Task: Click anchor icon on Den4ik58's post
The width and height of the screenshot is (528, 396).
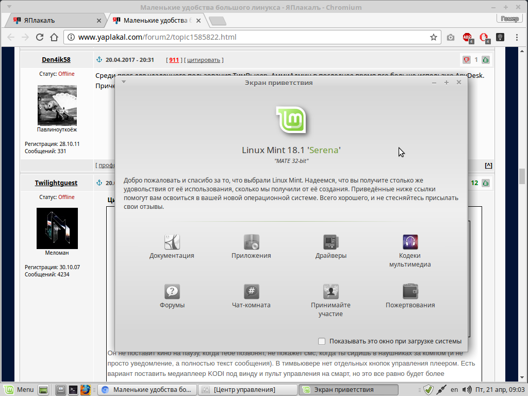Action: pos(100,60)
